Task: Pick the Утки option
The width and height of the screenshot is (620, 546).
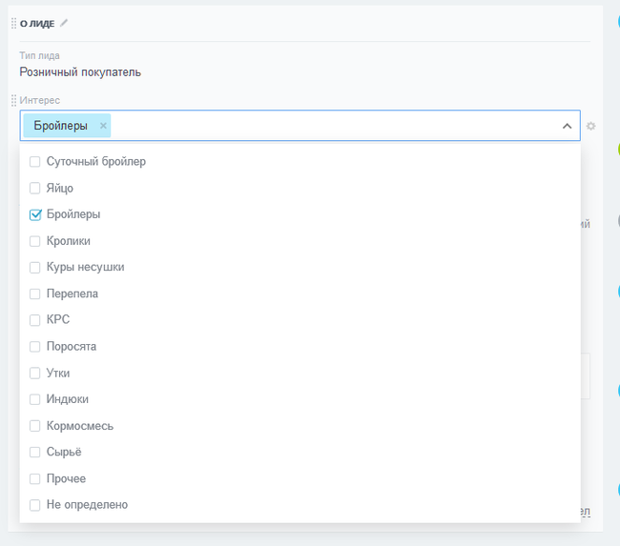Action: coord(35,374)
